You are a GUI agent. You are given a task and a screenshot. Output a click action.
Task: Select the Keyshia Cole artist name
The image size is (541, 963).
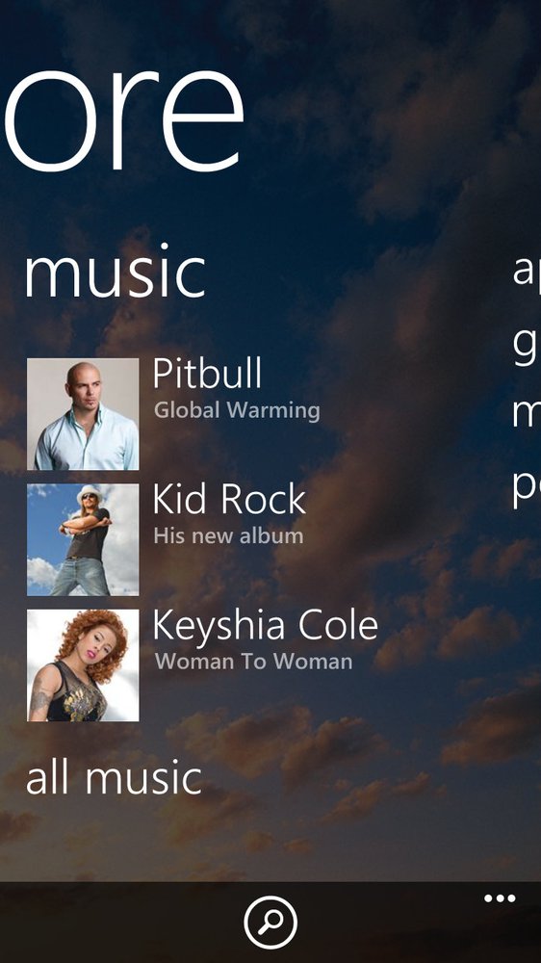(x=266, y=625)
